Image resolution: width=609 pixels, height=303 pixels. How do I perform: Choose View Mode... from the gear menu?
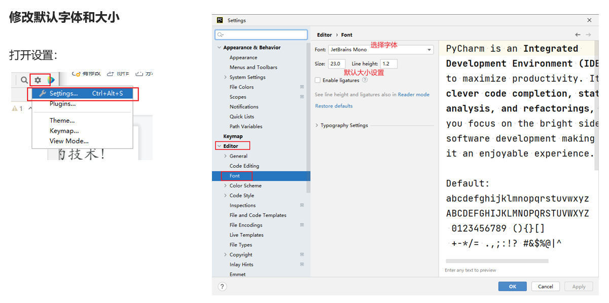69,141
